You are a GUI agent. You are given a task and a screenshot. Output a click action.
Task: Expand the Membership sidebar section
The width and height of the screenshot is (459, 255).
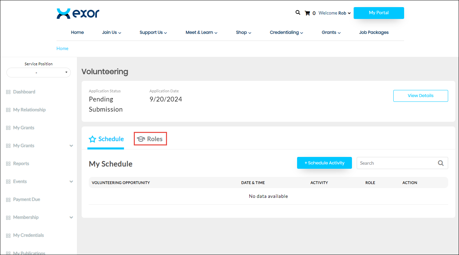[x=71, y=217]
